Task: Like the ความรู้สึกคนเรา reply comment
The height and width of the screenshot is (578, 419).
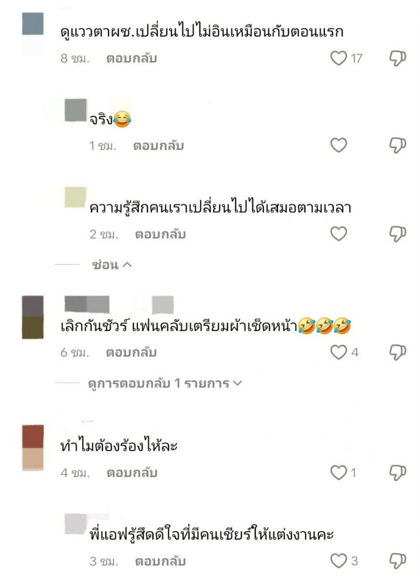Action: click(x=338, y=234)
